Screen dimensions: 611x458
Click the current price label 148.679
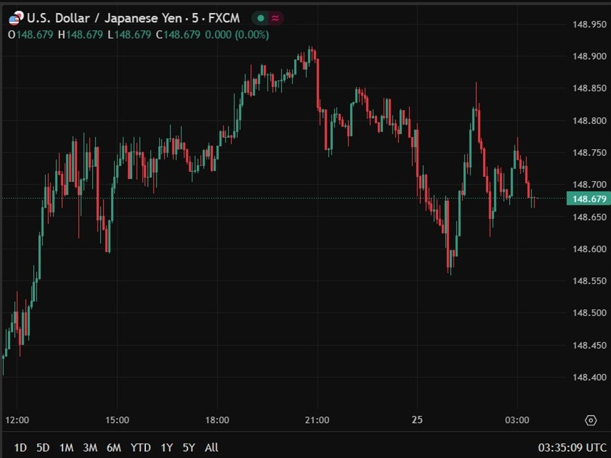[589, 199]
